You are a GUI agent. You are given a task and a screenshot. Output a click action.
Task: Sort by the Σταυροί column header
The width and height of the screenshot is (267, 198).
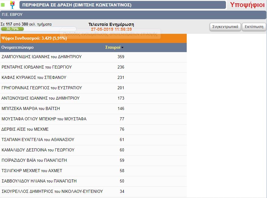pyautogui.click(x=113, y=48)
